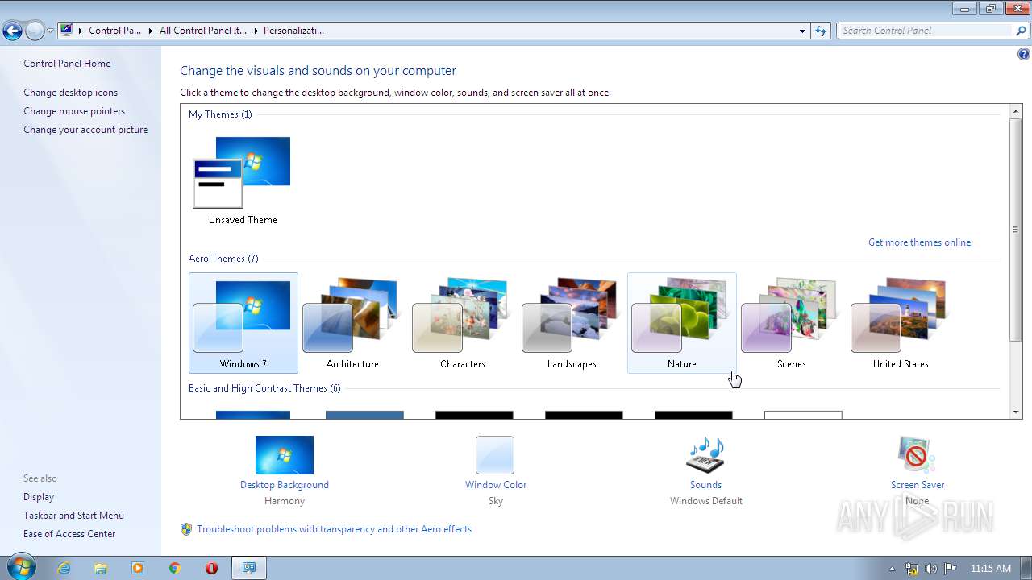Open recent pages dropdown arrow
This screenshot has height=580, width=1032.
point(50,31)
